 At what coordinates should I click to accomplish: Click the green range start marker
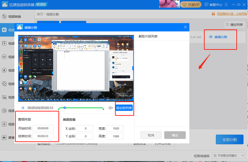click(x=59, y=109)
